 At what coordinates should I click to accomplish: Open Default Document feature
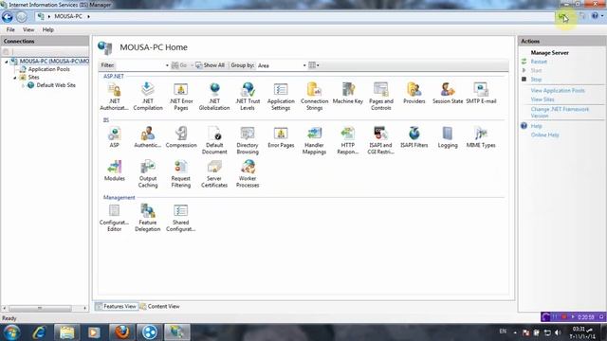pyautogui.click(x=214, y=141)
